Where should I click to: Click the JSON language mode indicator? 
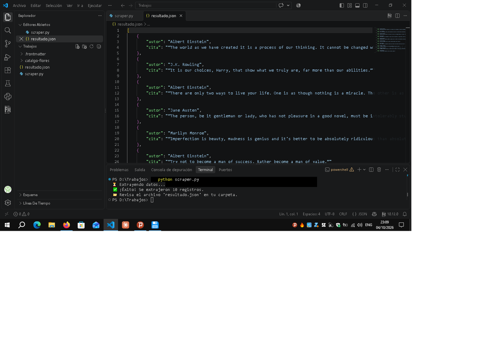[x=359, y=214]
